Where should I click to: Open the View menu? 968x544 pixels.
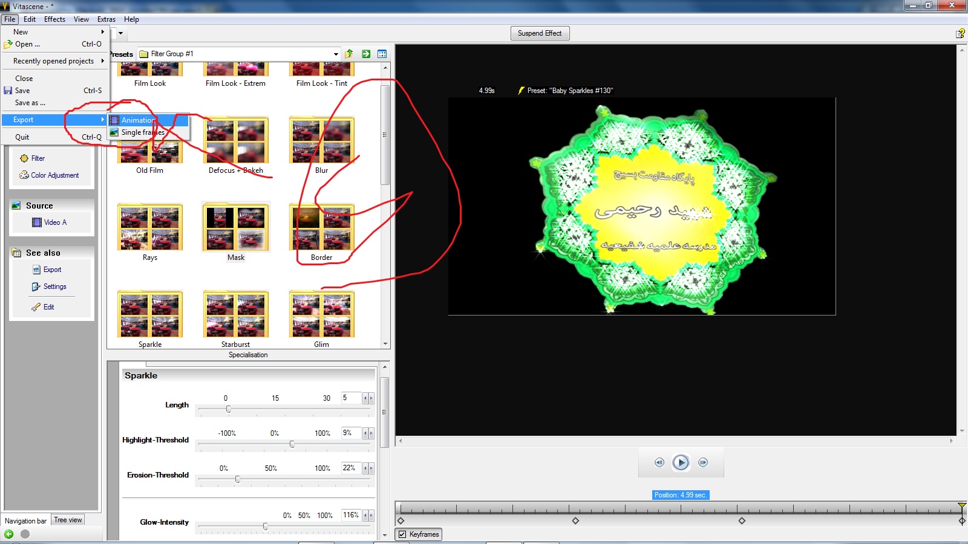[x=81, y=19]
